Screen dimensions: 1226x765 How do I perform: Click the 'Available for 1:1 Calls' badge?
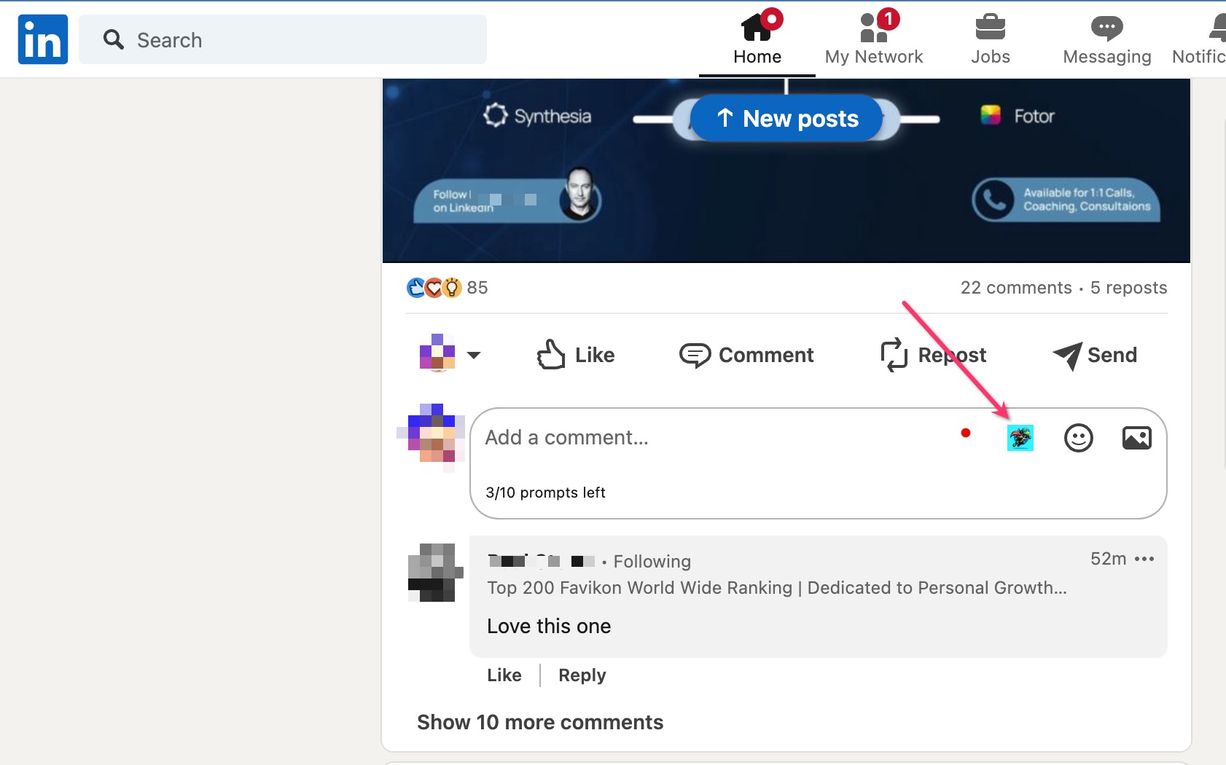(1066, 200)
